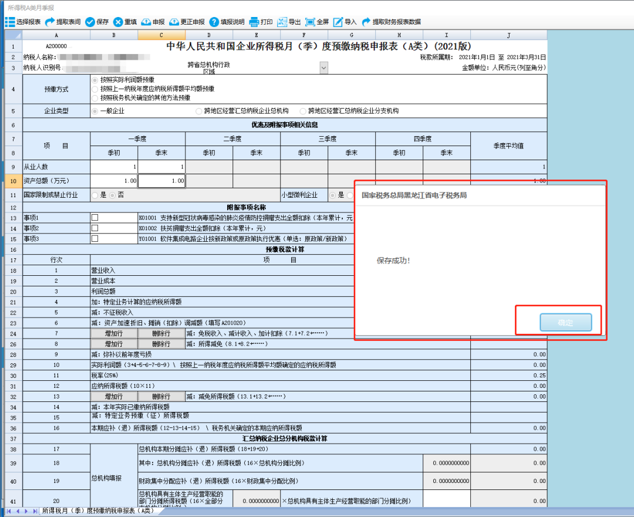Image resolution: width=634 pixels, height=517 pixels.
Task: Click the select-all corner of the grid
Action: click(x=14, y=35)
